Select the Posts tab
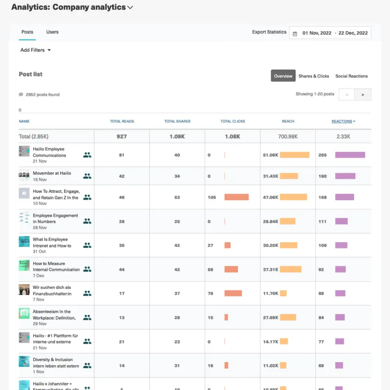Image resolution: width=390 pixels, height=390 pixels. coord(27,32)
